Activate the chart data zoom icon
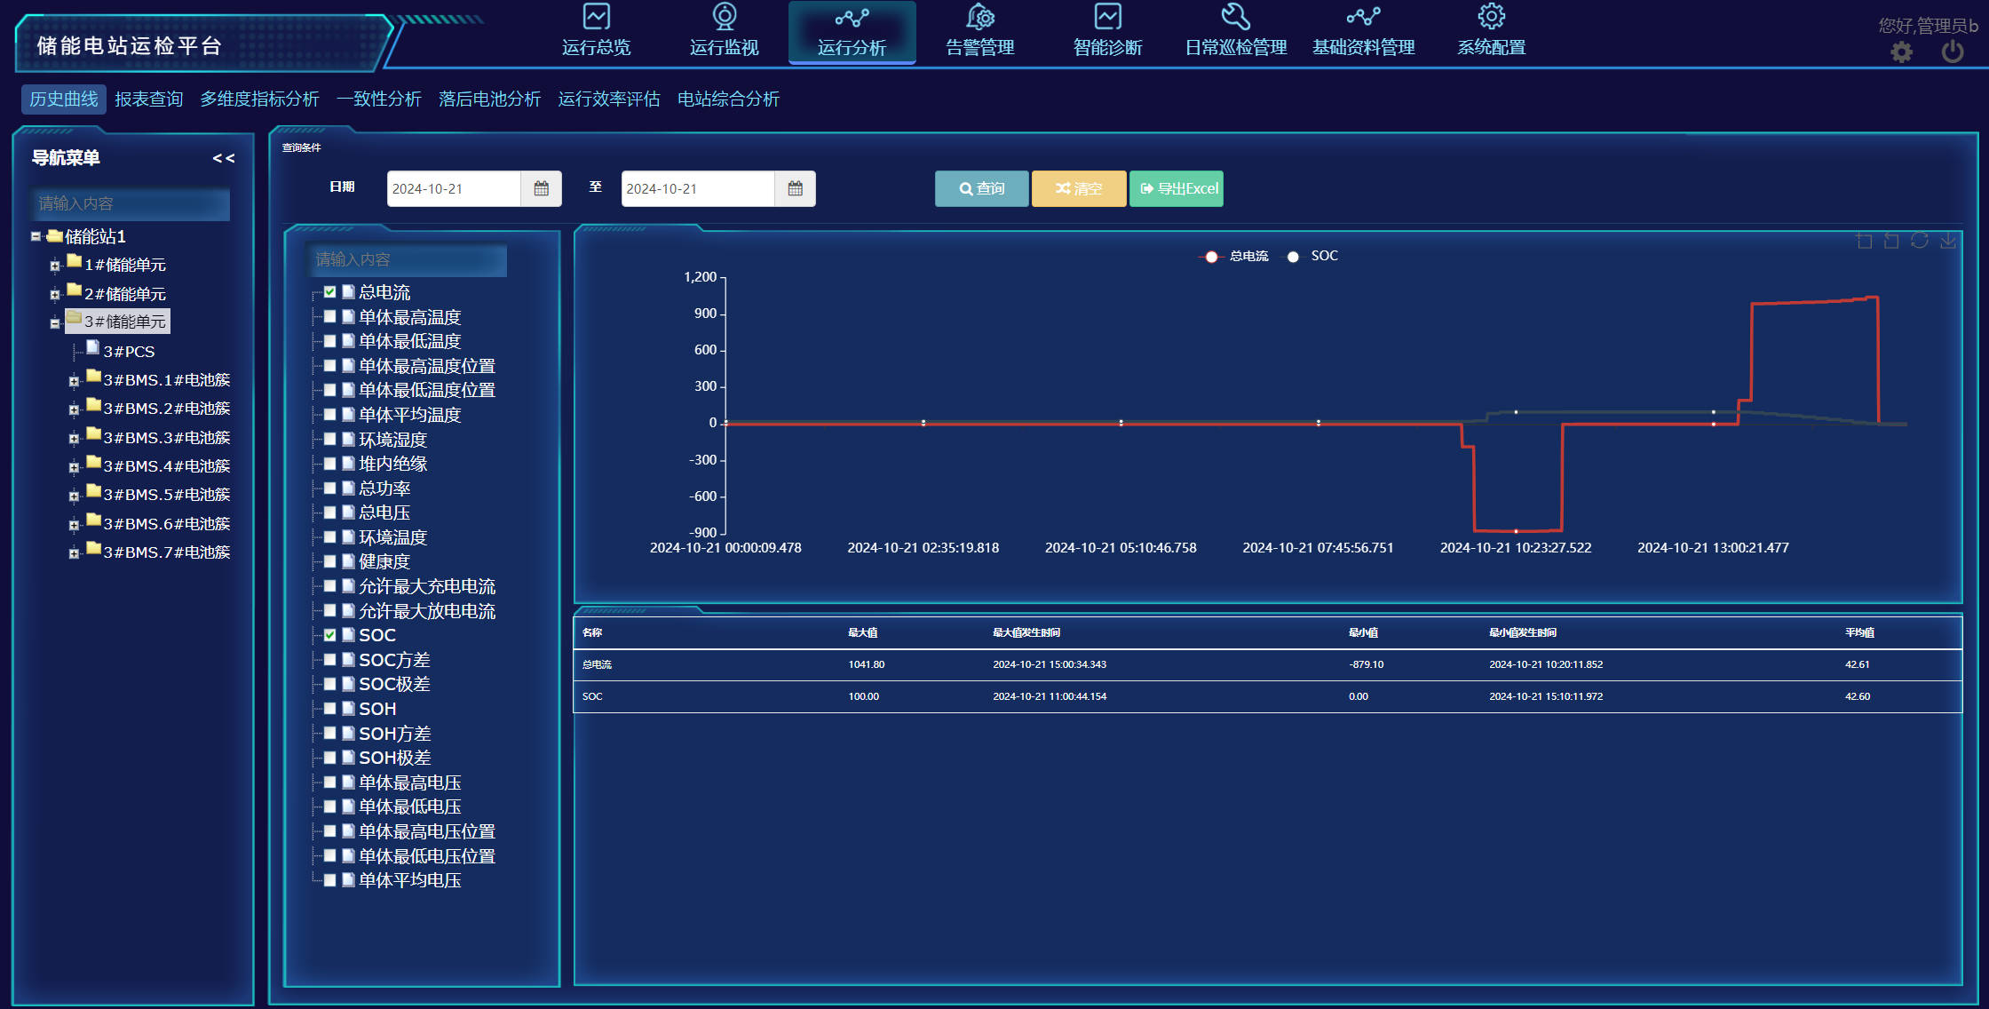 coord(1865,241)
